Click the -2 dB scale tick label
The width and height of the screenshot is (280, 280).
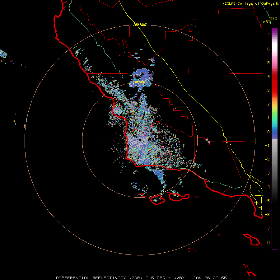(267, 159)
